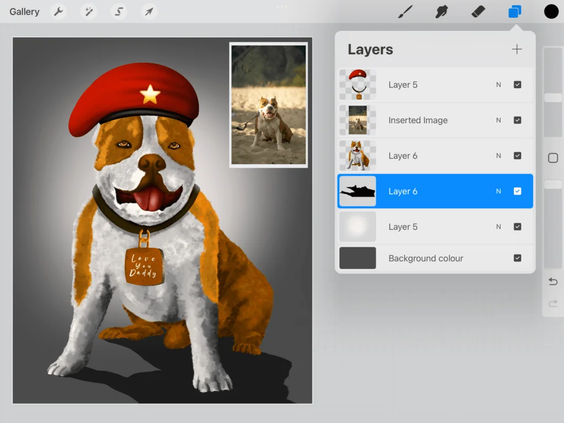
Task: Select the Inserted Image thumbnail
Action: tap(357, 120)
